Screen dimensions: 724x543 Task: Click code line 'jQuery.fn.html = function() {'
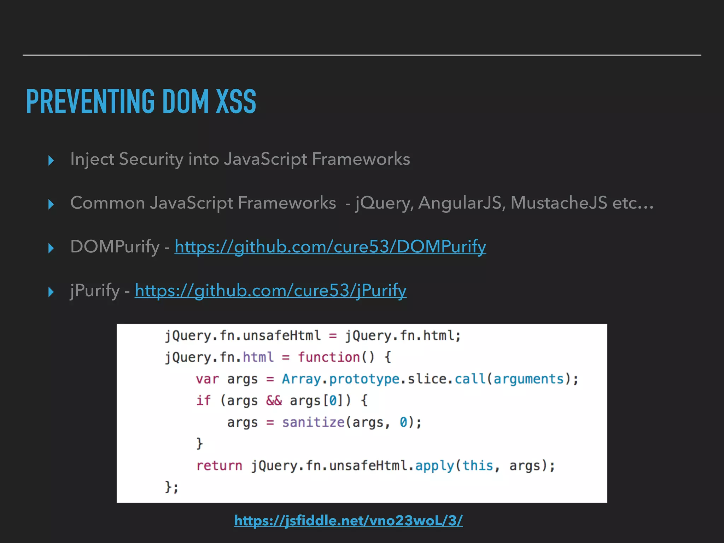point(278,357)
